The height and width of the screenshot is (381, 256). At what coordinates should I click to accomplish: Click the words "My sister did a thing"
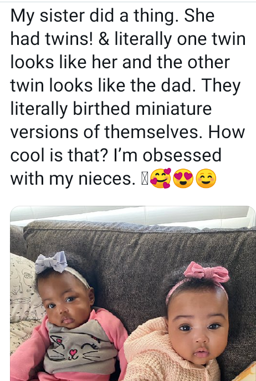click(x=93, y=16)
